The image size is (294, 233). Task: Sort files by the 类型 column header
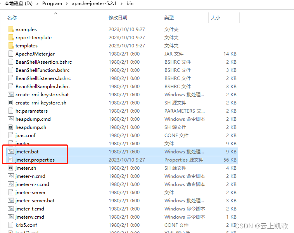tap(169, 17)
